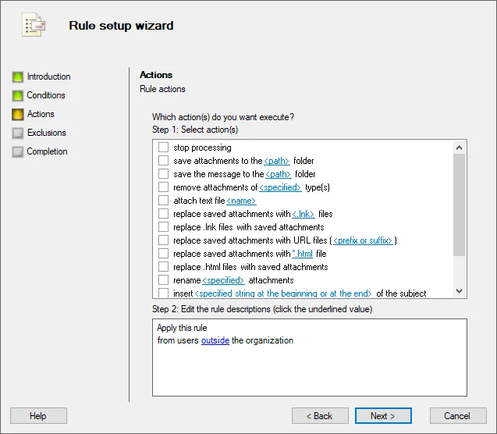Select the Introduction step label

point(48,76)
